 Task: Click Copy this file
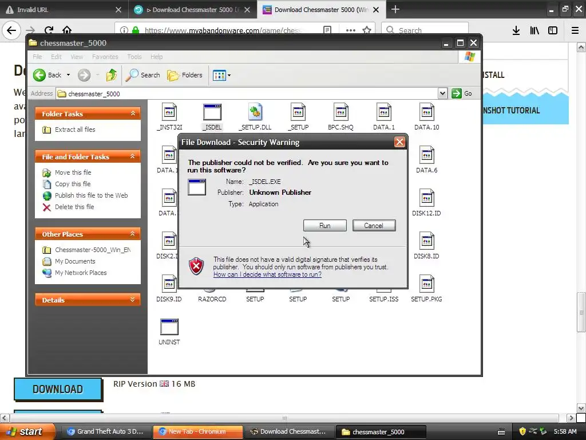(x=66, y=184)
